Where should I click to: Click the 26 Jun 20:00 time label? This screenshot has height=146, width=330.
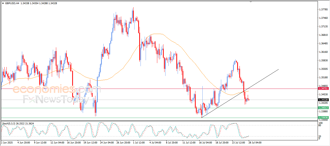point(123,142)
